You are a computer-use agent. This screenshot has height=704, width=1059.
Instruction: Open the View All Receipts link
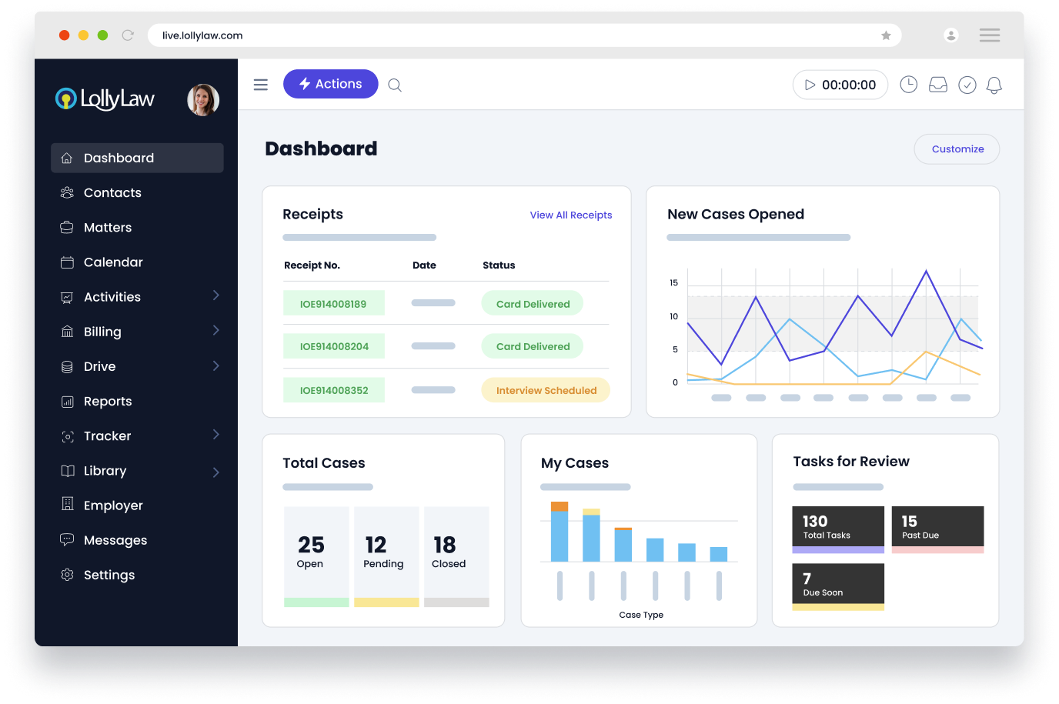click(x=570, y=215)
